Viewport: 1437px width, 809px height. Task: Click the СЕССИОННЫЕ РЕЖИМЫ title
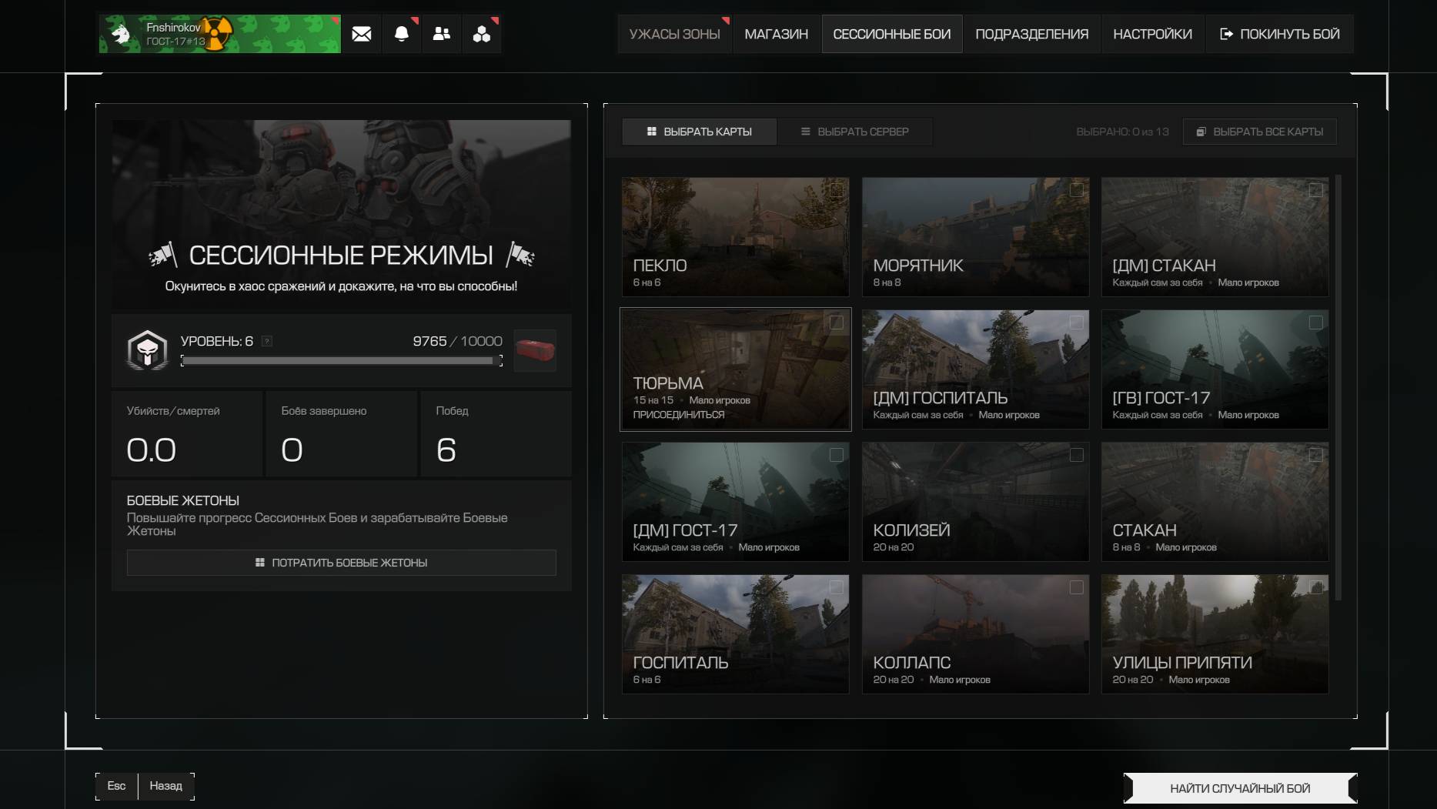pyautogui.click(x=341, y=255)
